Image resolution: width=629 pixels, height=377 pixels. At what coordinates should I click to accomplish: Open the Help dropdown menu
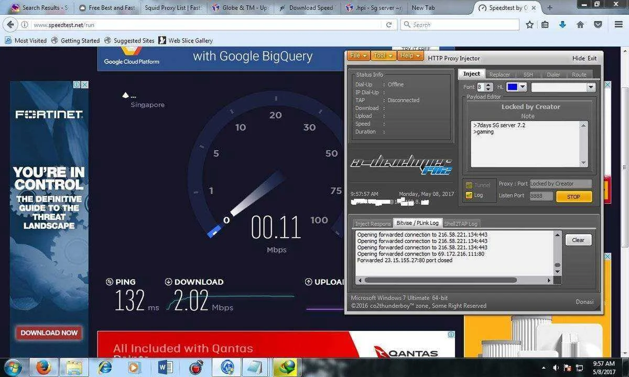tap(410, 56)
